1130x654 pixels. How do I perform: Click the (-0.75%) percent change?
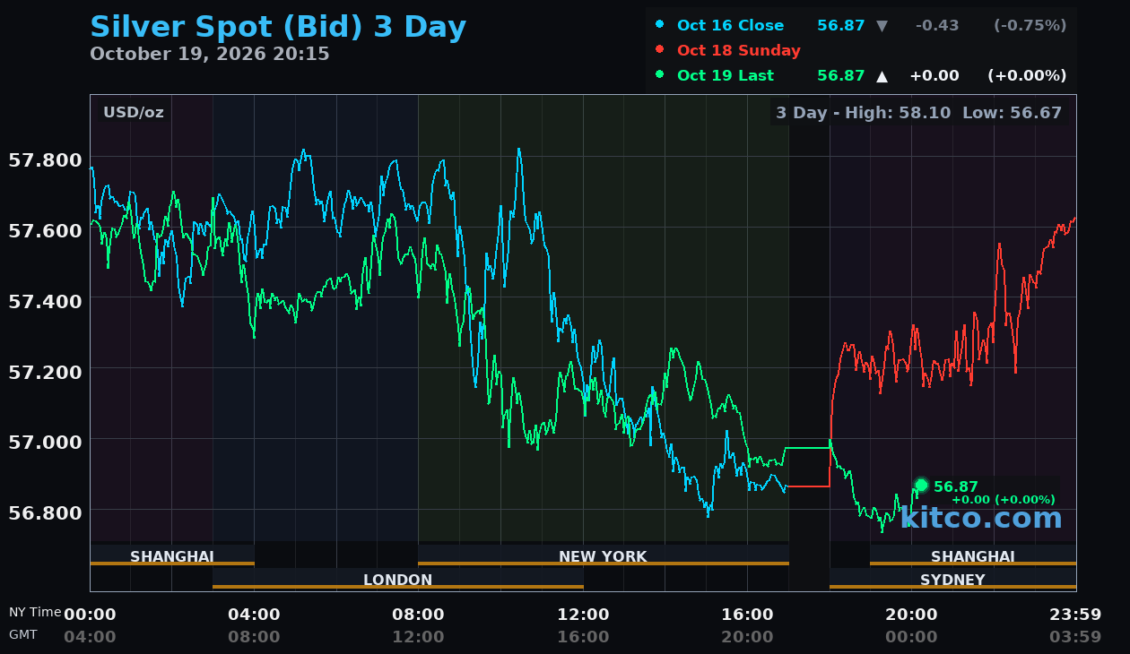point(1030,25)
